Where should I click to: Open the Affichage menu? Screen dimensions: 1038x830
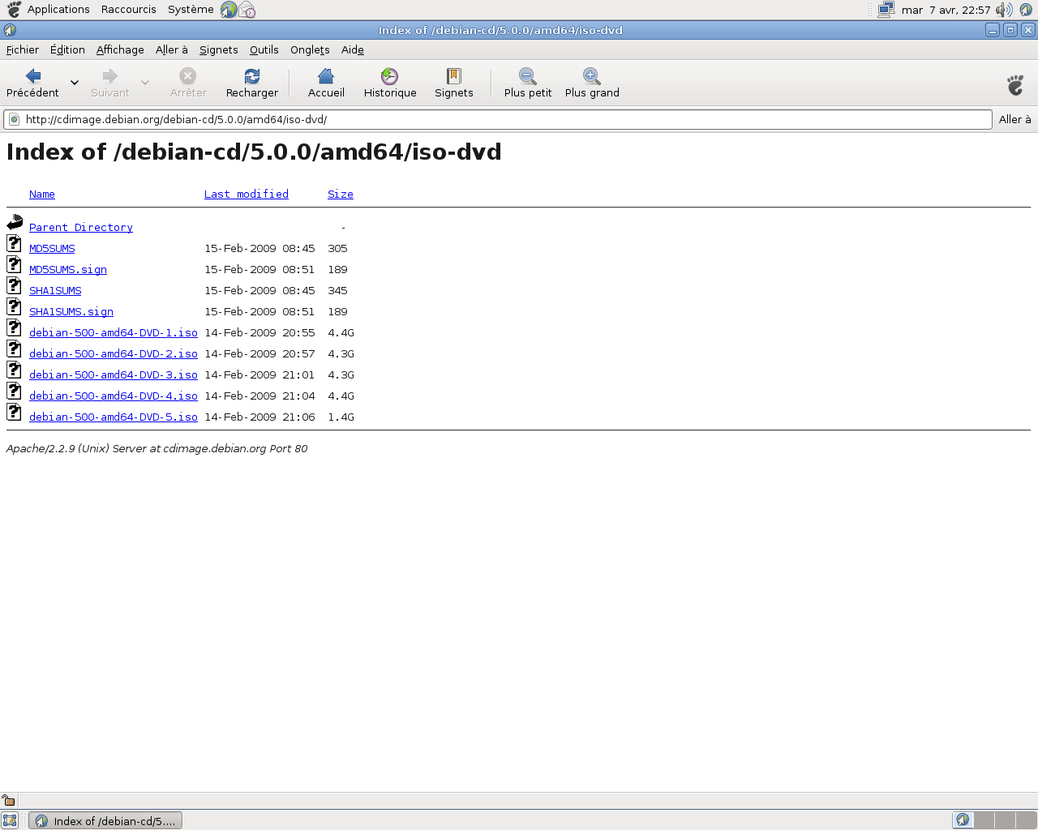[x=120, y=49]
